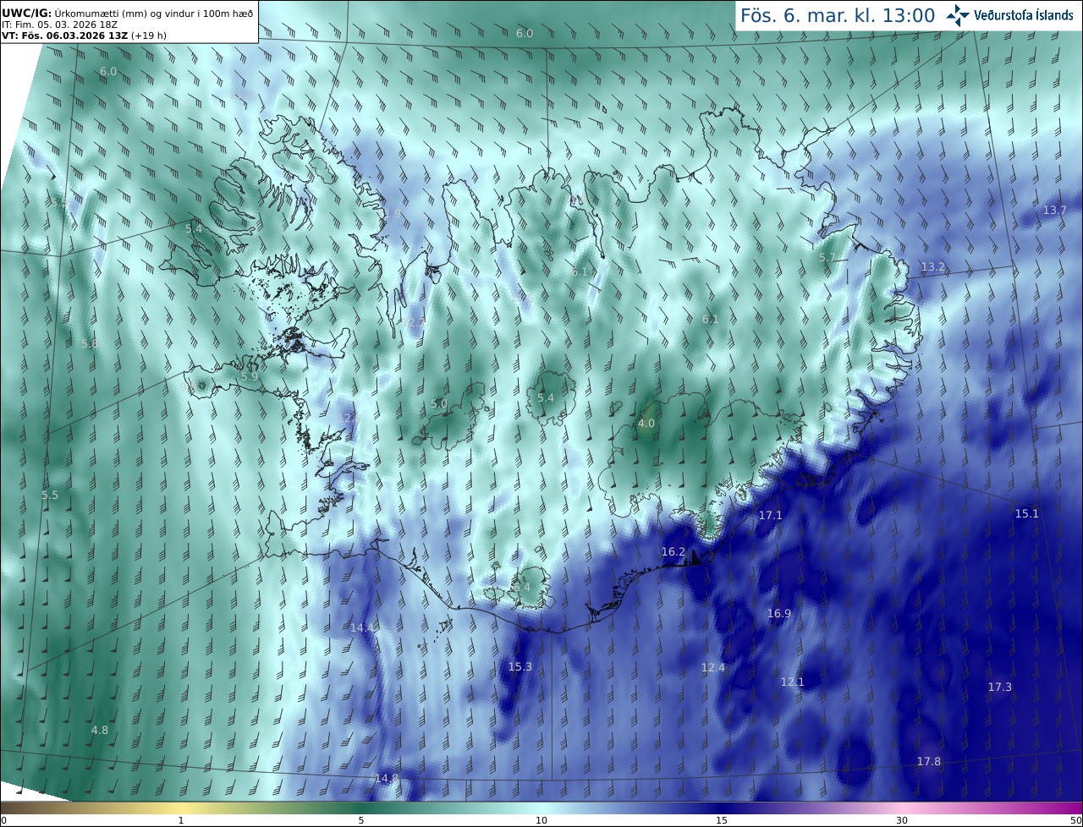Viewport: 1083px width, 827px height.
Task: Click the 13.7 value label
Action: pyautogui.click(x=1054, y=210)
